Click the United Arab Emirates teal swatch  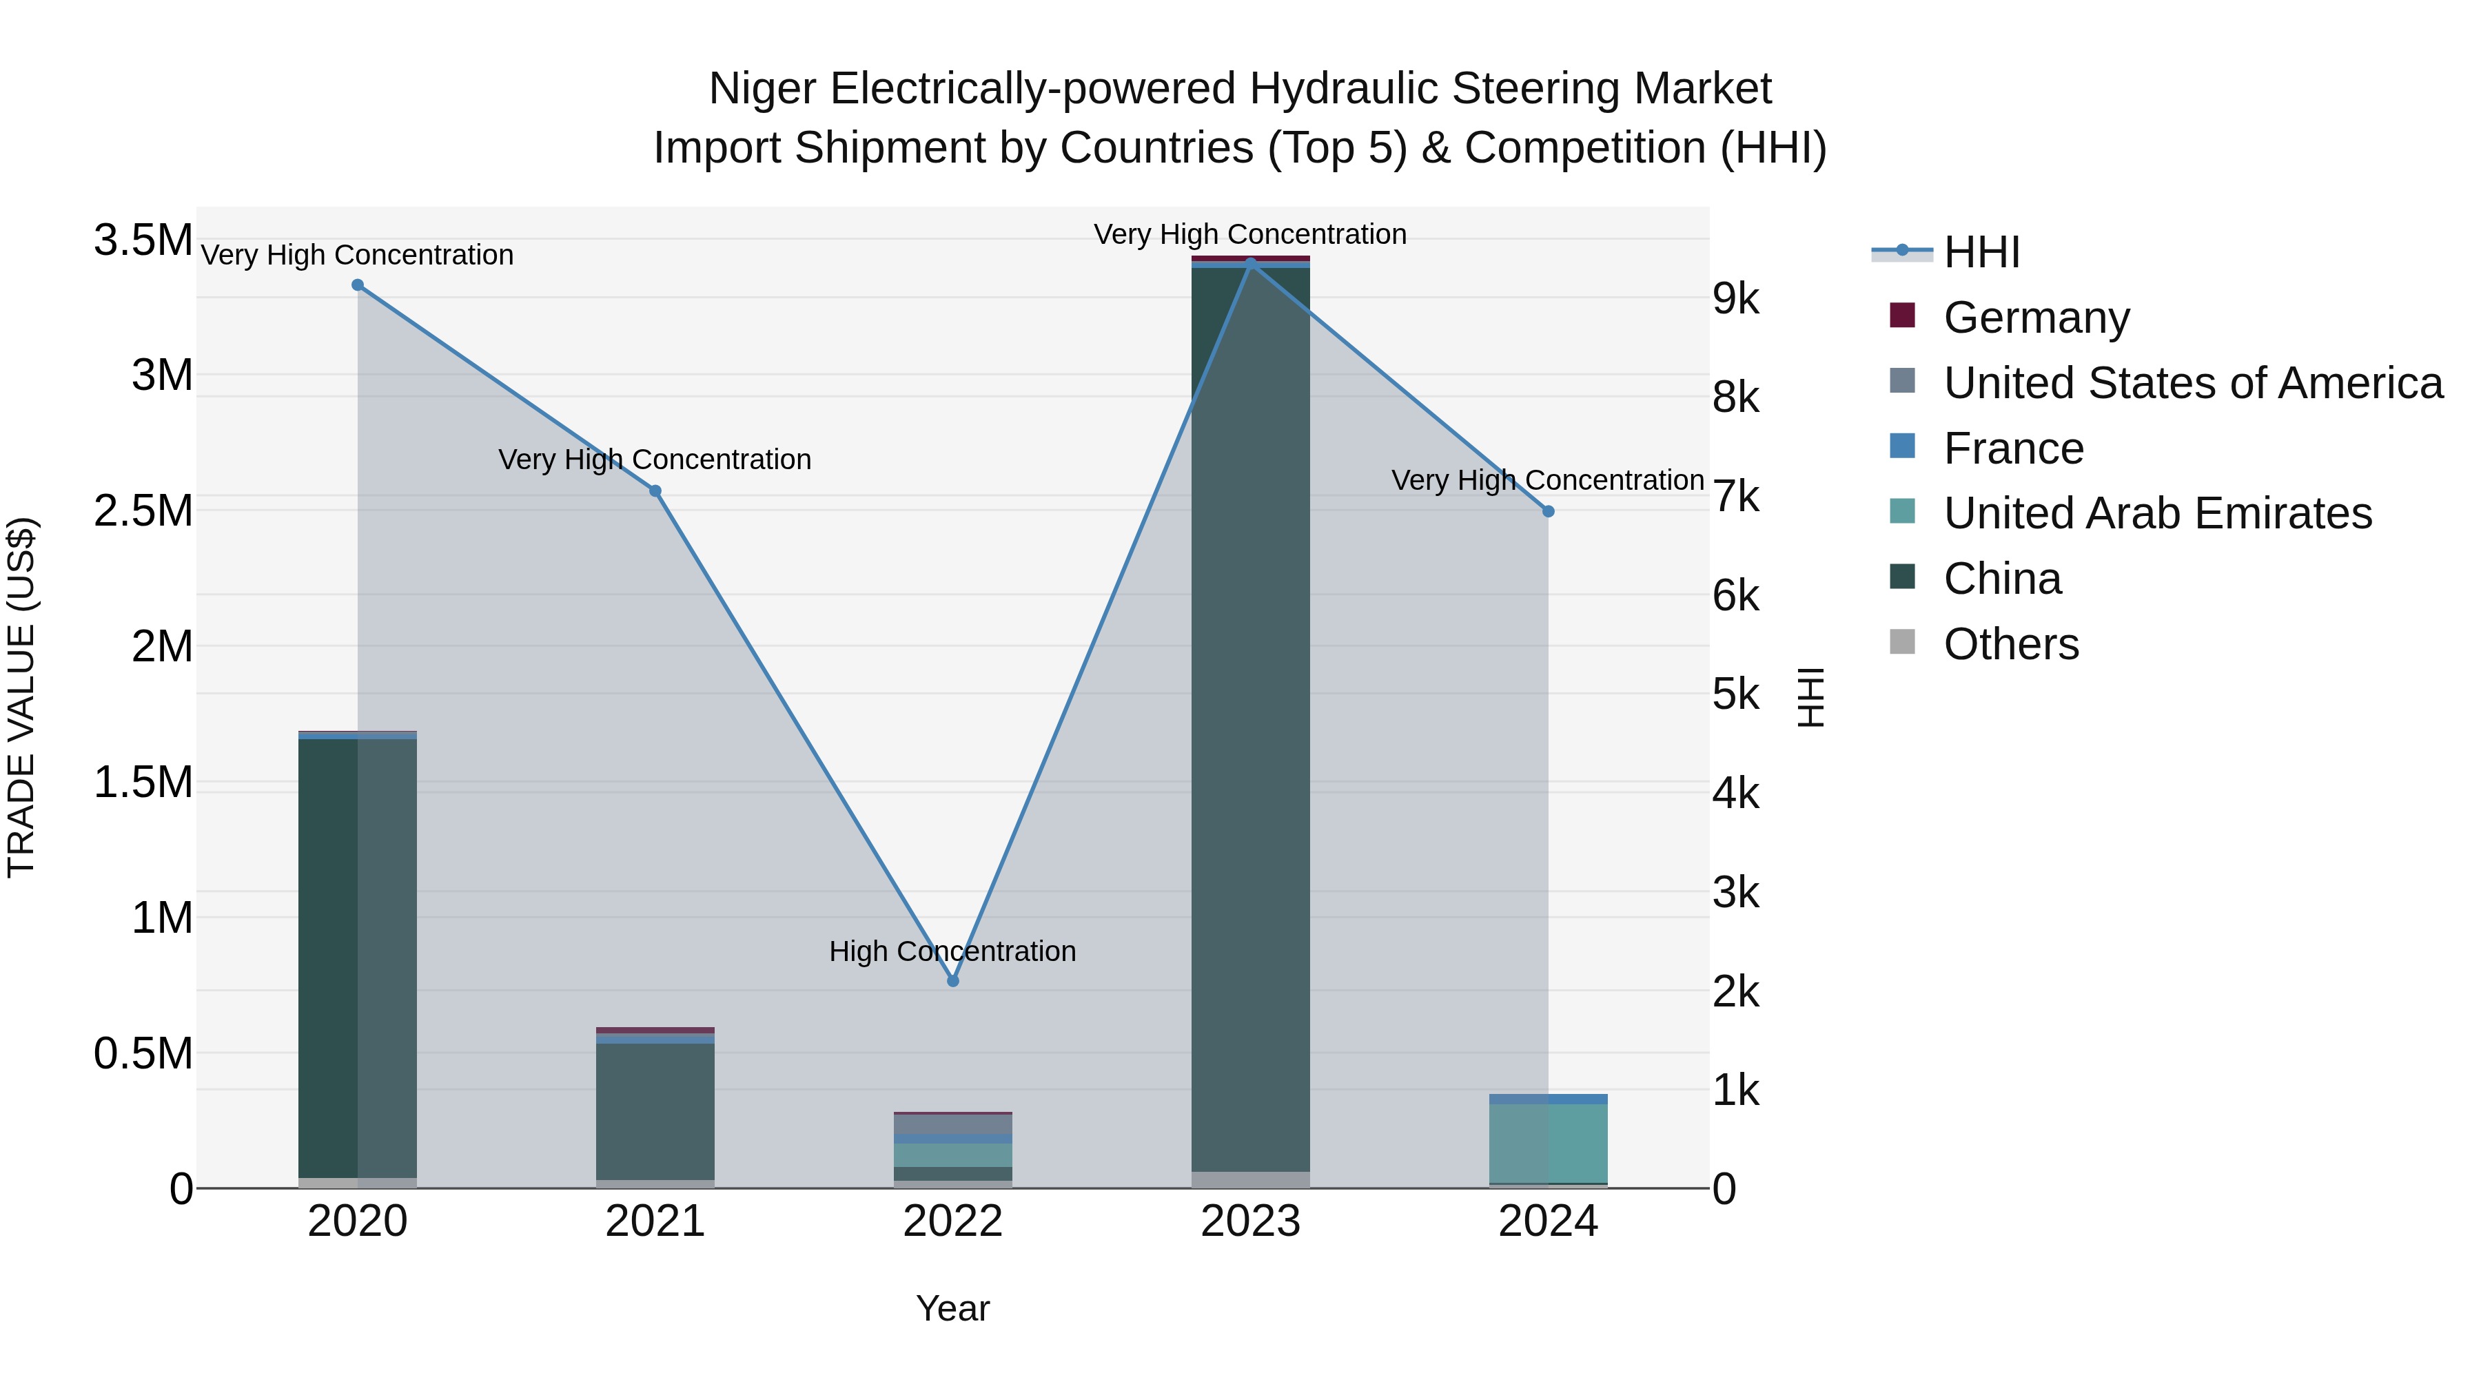pyautogui.click(x=1902, y=511)
